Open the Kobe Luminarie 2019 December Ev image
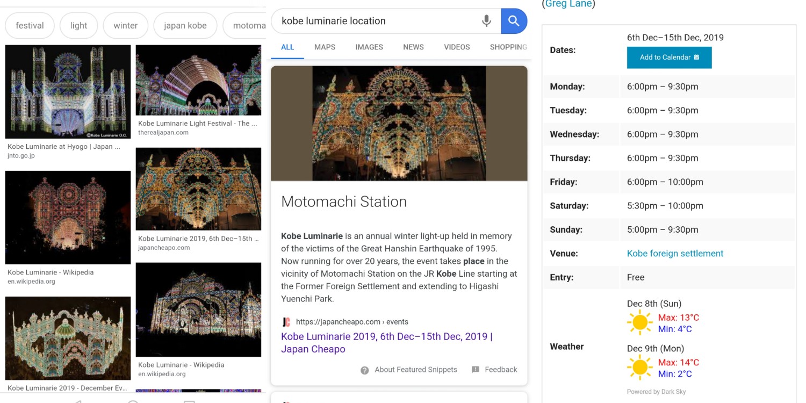The image size is (806, 403). pos(68,338)
